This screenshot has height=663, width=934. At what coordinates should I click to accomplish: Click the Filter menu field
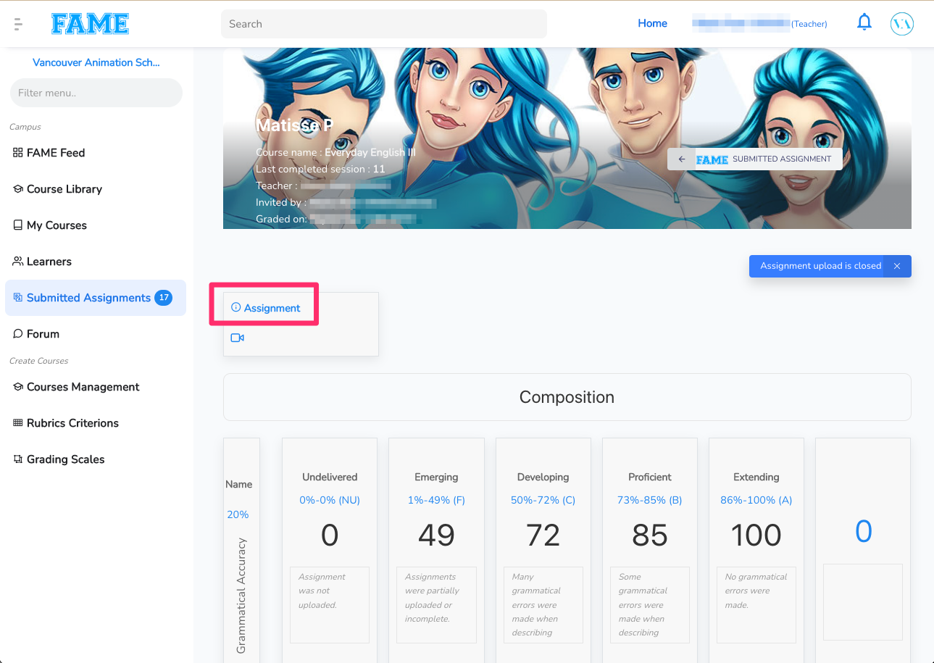pos(96,93)
